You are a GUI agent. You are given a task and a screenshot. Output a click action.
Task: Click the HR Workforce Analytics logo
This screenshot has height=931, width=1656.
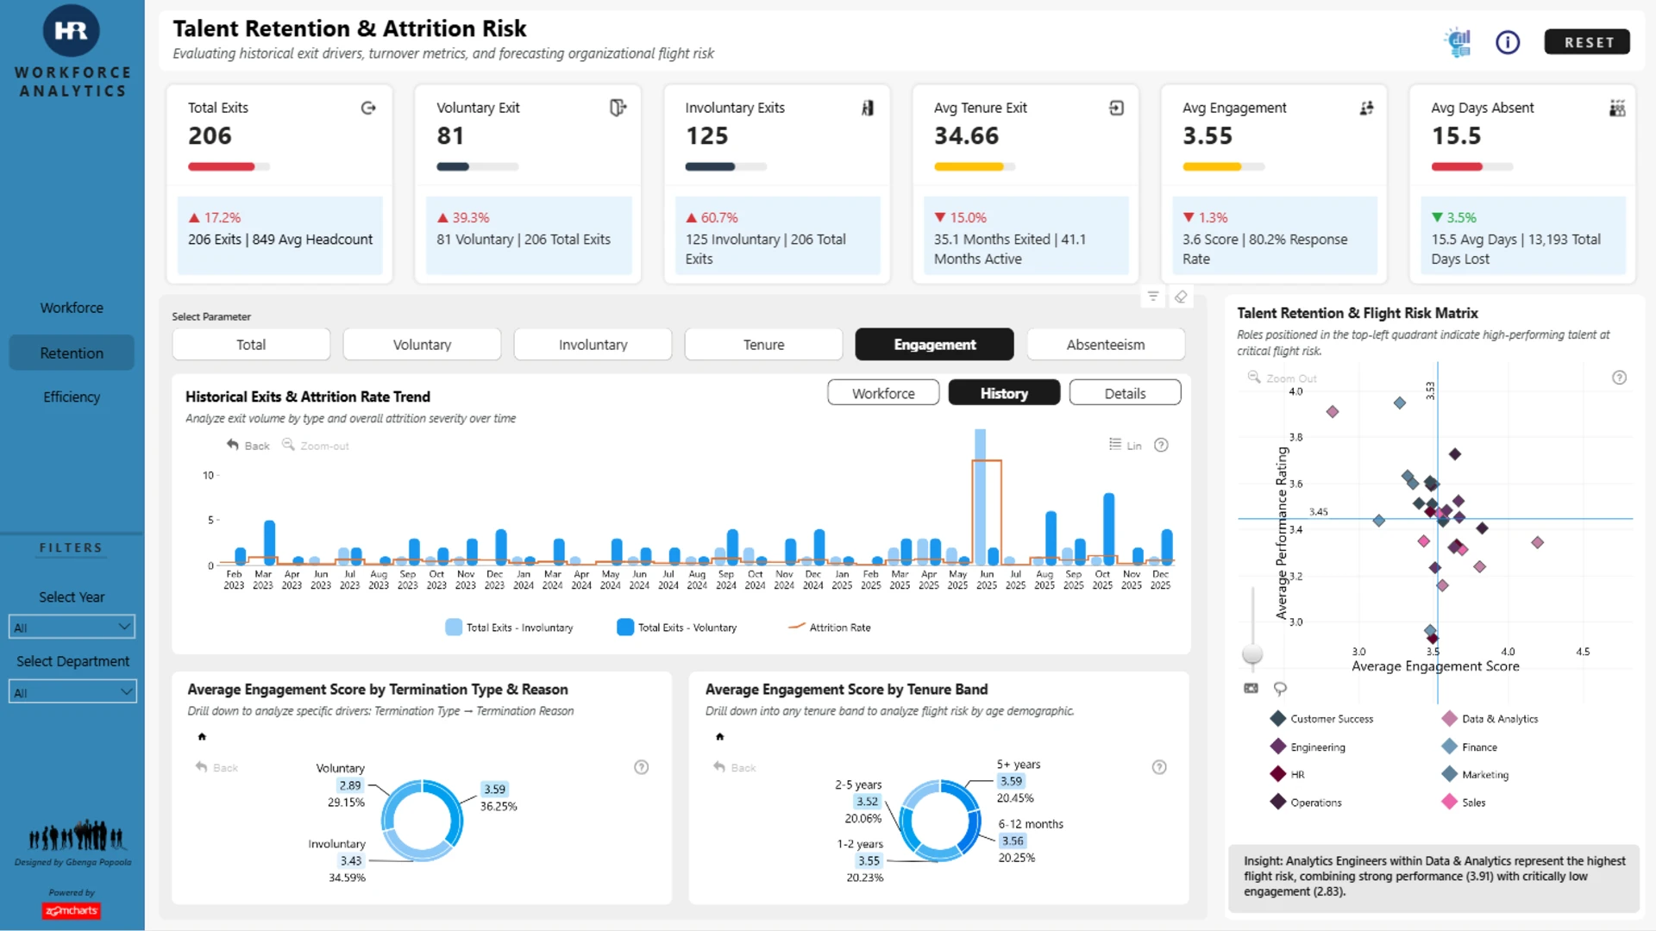point(72,52)
